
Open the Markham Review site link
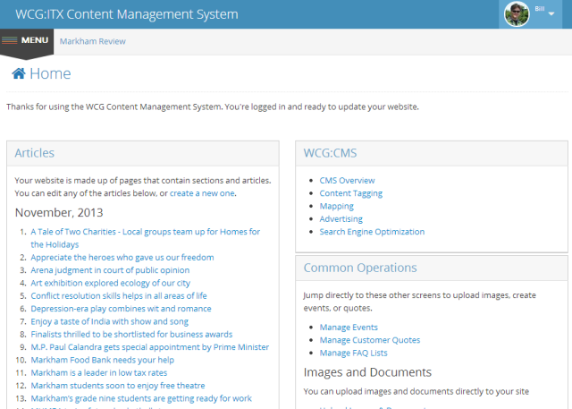92,41
